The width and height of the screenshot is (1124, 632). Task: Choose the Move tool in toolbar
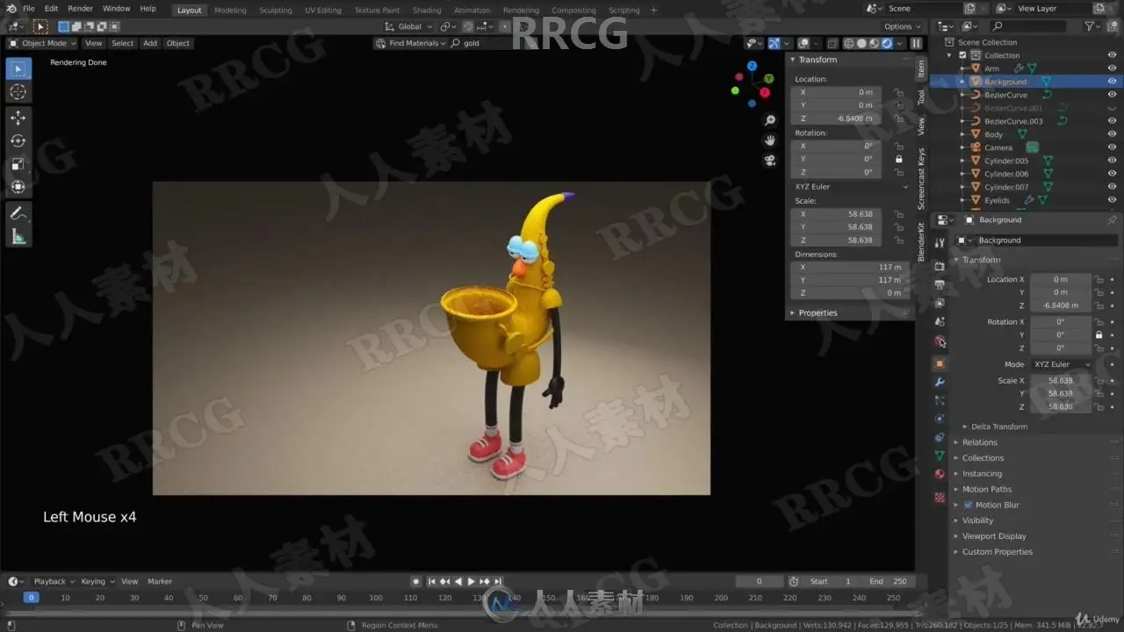point(18,118)
